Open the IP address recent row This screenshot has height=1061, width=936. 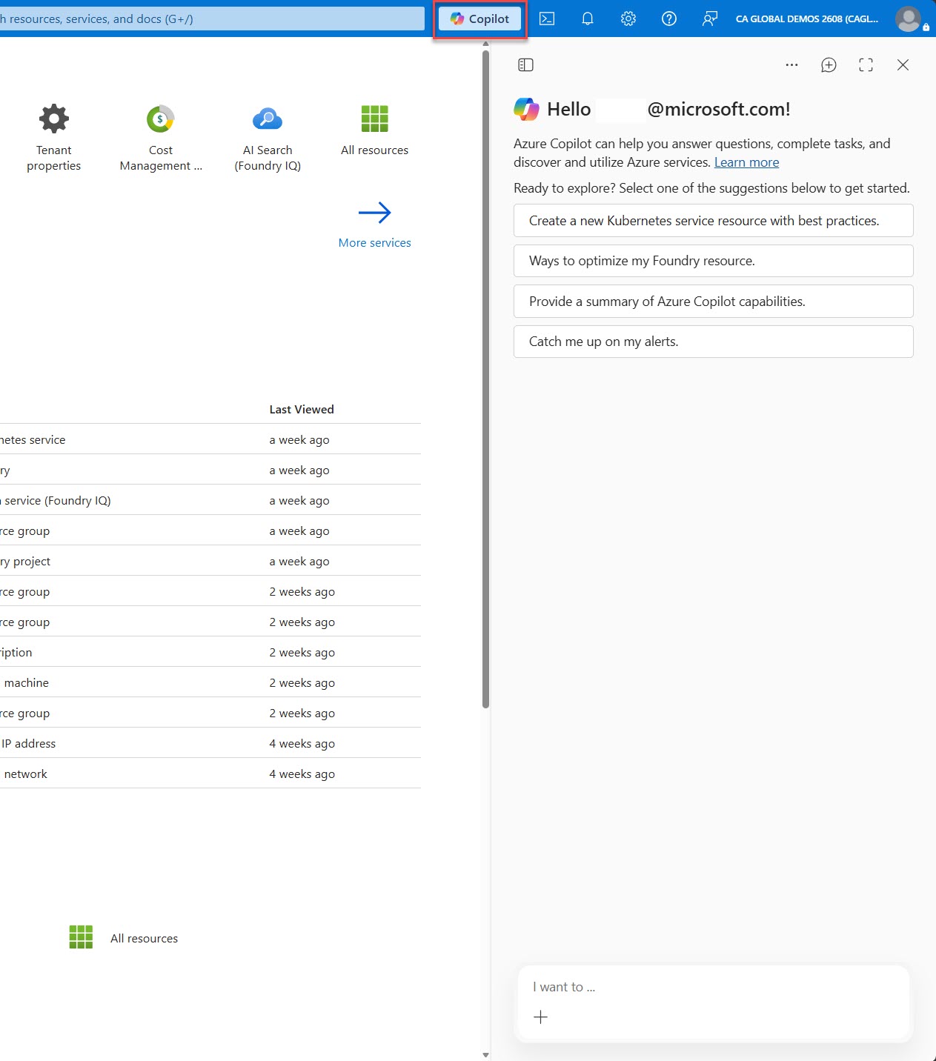coord(210,743)
